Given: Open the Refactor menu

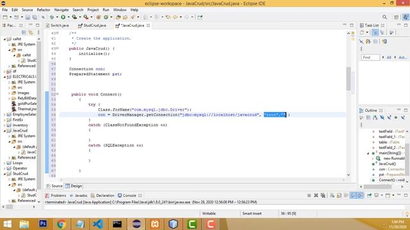Looking at the screenshot, I should (x=44, y=10).
